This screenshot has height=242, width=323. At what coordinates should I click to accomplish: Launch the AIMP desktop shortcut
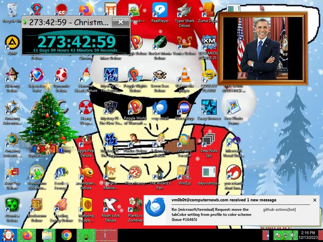tap(12, 45)
